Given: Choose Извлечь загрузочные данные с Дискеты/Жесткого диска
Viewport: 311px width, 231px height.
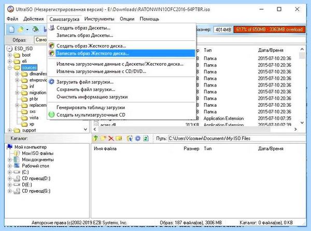Looking at the screenshot, I should click(122, 64).
